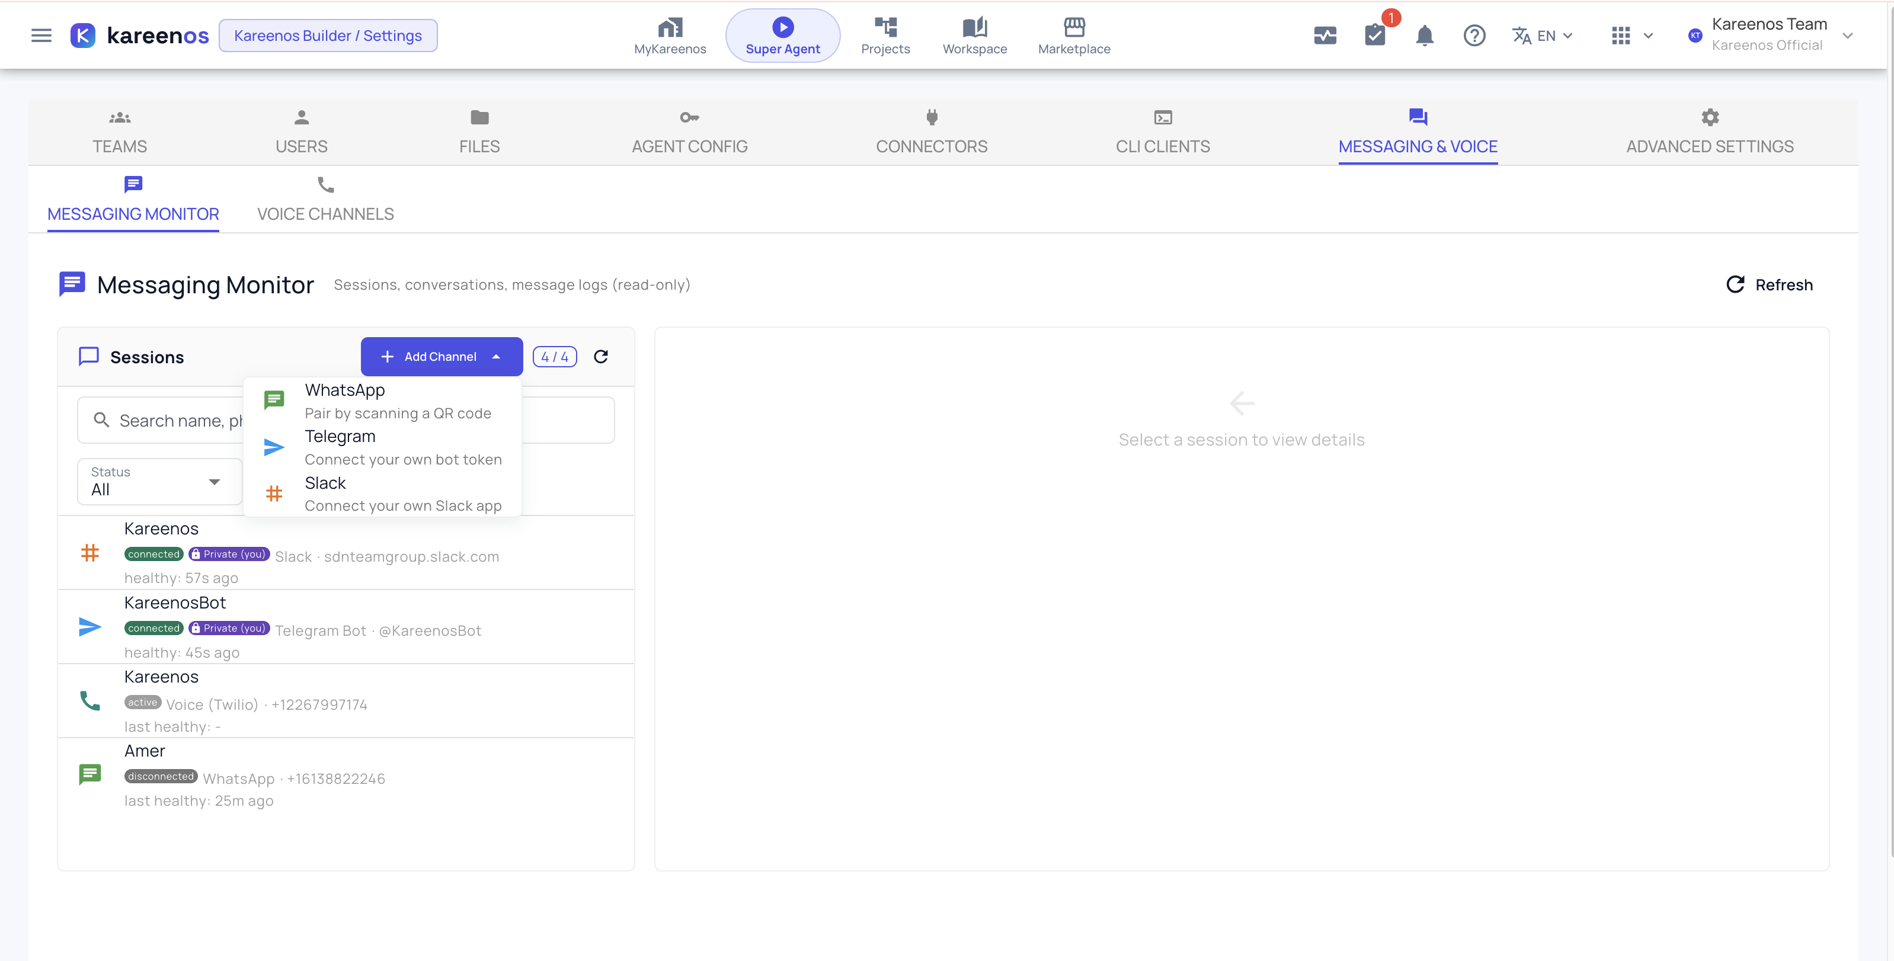This screenshot has height=961, width=1894.
Task: Open Workspace from the top navigation
Action: coord(974,36)
